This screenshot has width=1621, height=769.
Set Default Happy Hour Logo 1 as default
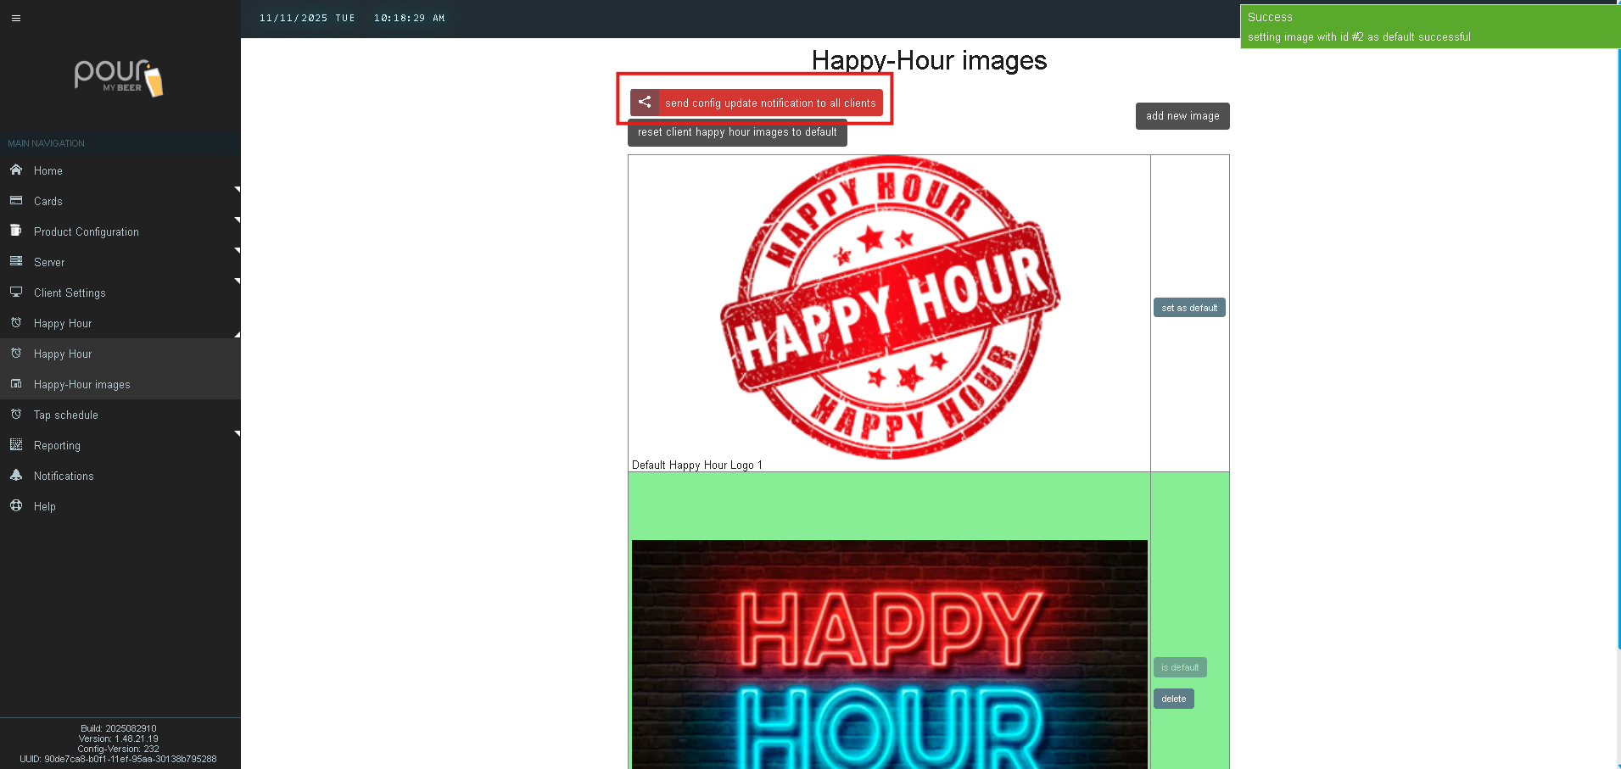(1188, 308)
